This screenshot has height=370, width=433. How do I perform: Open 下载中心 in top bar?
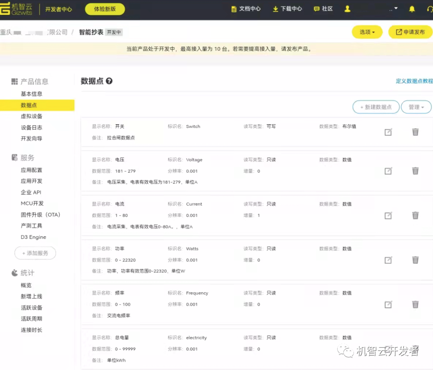pyautogui.click(x=287, y=9)
